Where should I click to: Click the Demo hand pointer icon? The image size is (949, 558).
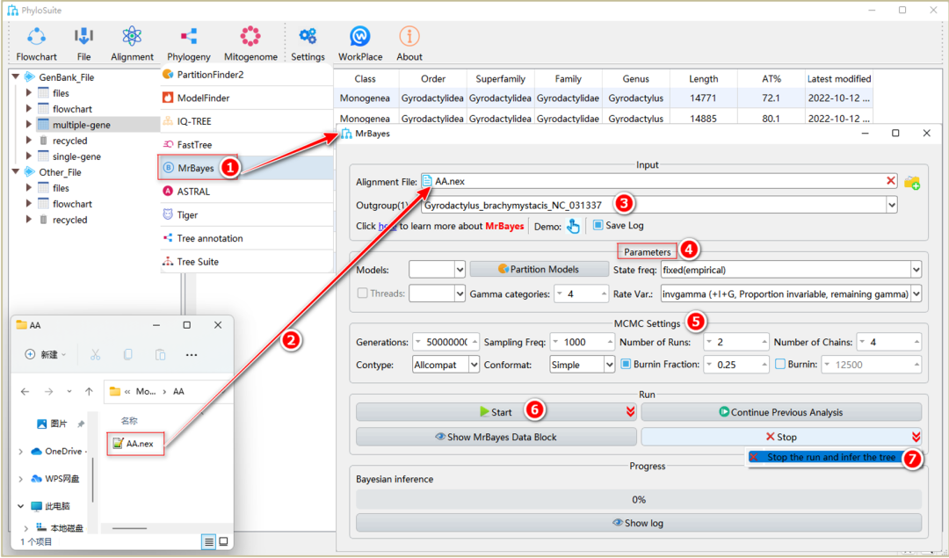[x=573, y=226]
